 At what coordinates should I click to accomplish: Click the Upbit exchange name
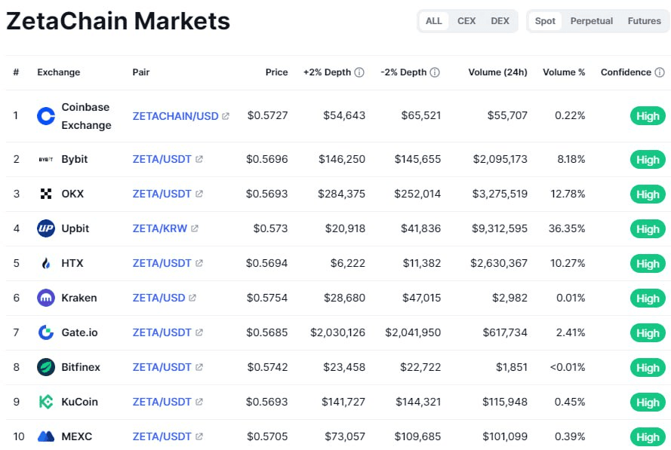click(x=75, y=228)
